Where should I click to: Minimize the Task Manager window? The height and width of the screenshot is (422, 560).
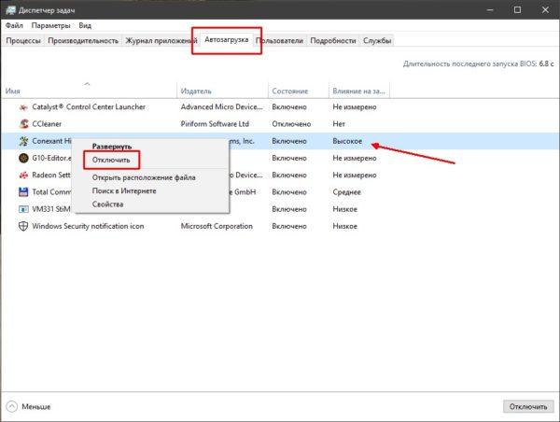coord(490,10)
